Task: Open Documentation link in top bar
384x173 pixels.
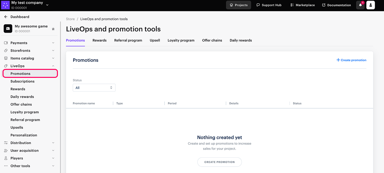Action: point(336,5)
